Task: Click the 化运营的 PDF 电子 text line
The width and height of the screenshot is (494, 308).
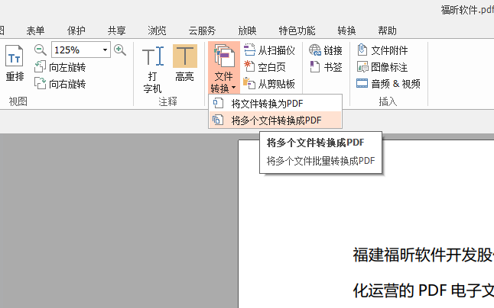Action: pyautogui.click(x=423, y=290)
